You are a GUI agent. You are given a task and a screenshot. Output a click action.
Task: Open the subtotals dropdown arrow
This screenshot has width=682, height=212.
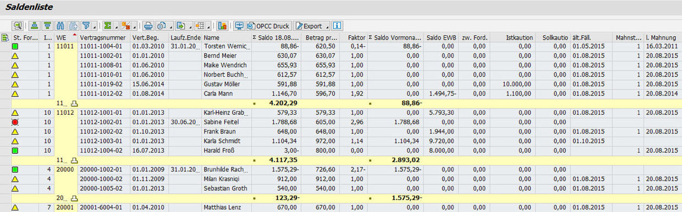[x=134, y=26]
